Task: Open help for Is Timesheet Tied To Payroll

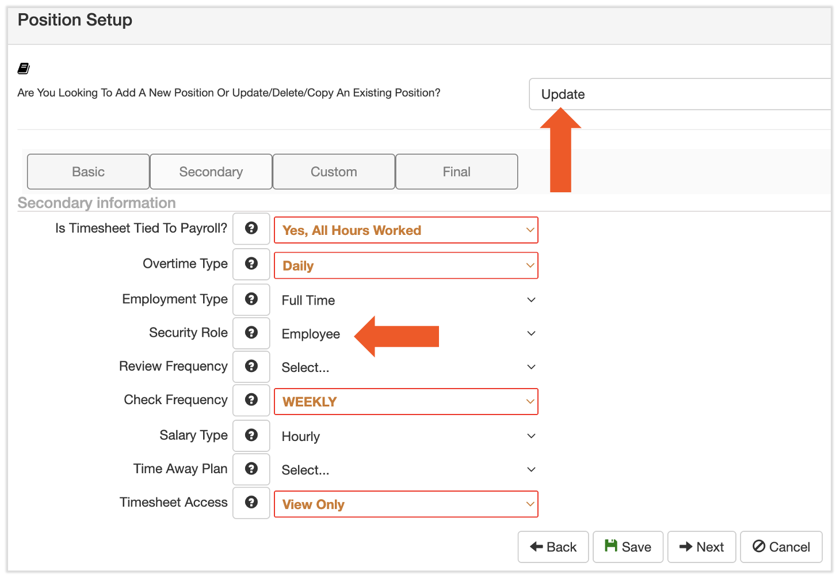Action: [x=251, y=229]
